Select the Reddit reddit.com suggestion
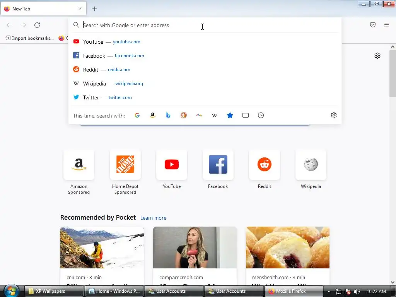Screen dimensions: 396x297 (x=205, y=70)
